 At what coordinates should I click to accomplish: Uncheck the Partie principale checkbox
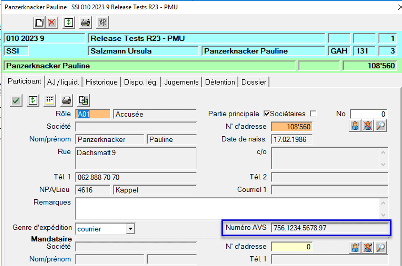tap(267, 114)
